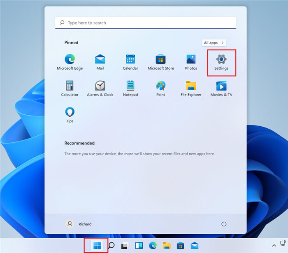288x253 pixels.
Task: Open Widgets from the taskbar
Action: point(139,246)
